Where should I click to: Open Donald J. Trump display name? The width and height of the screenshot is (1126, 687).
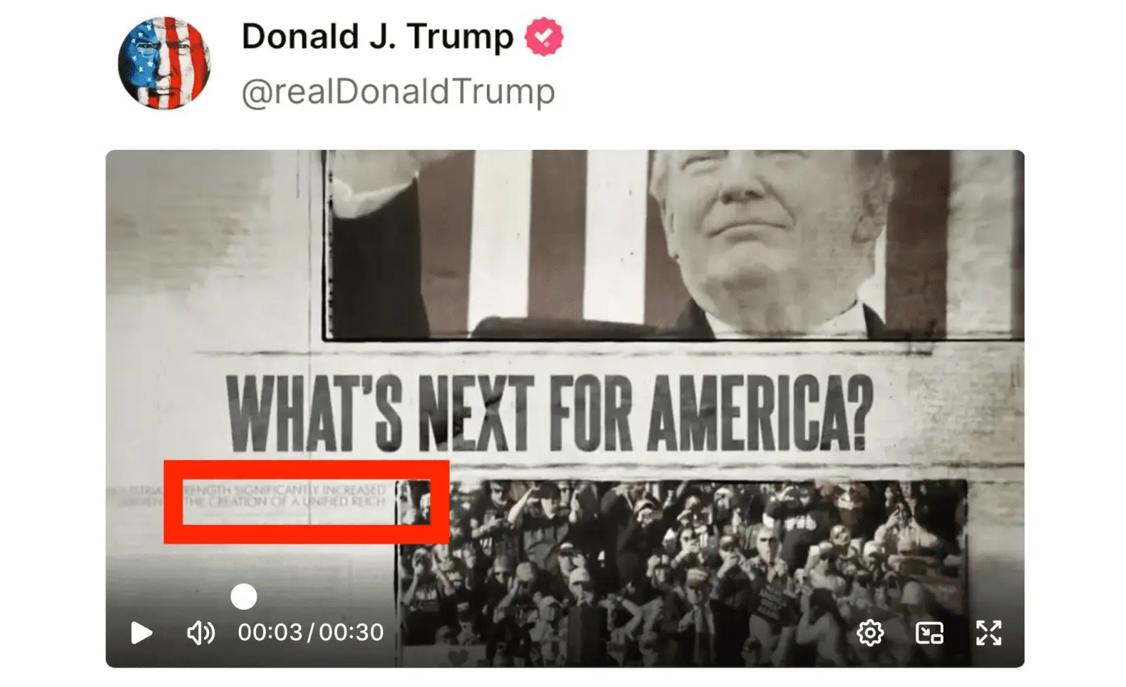pyautogui.click(x=377, y=37)
